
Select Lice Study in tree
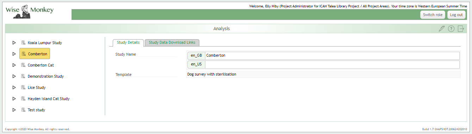pyautogui.click(x=37, y=87)
